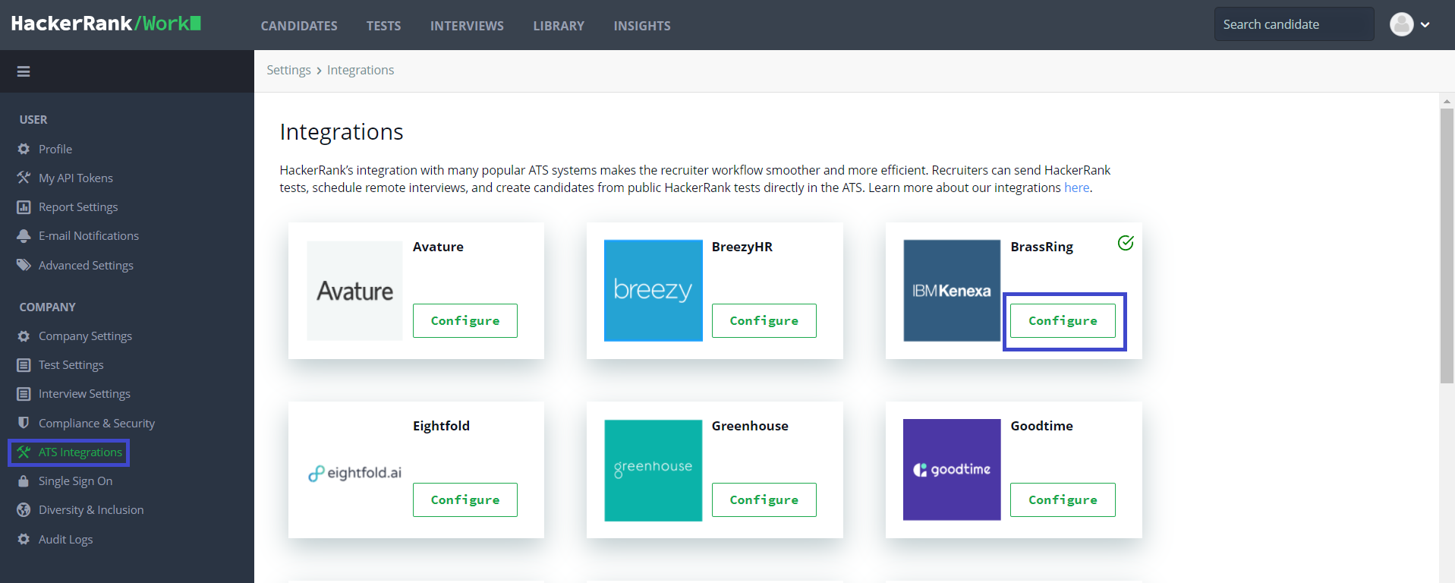Click the Advanced Settings tags icon
This screenshot has width=1455, height=583.
(24, 265)
